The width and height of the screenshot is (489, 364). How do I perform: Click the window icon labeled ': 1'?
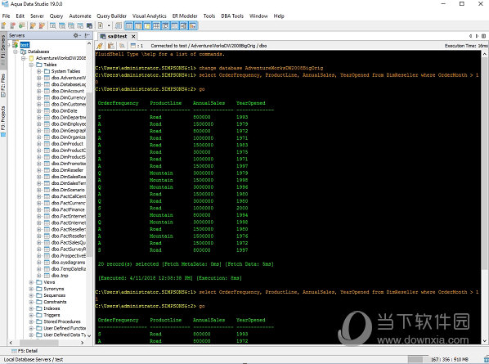pos(137,46)
